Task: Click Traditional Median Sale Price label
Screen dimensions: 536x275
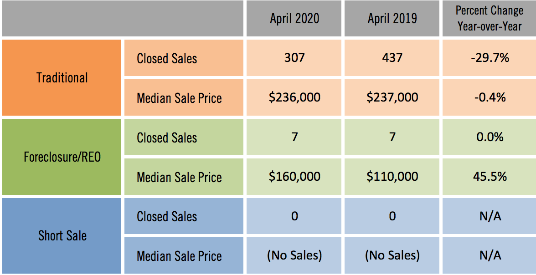Action: [x=179, y=98]
